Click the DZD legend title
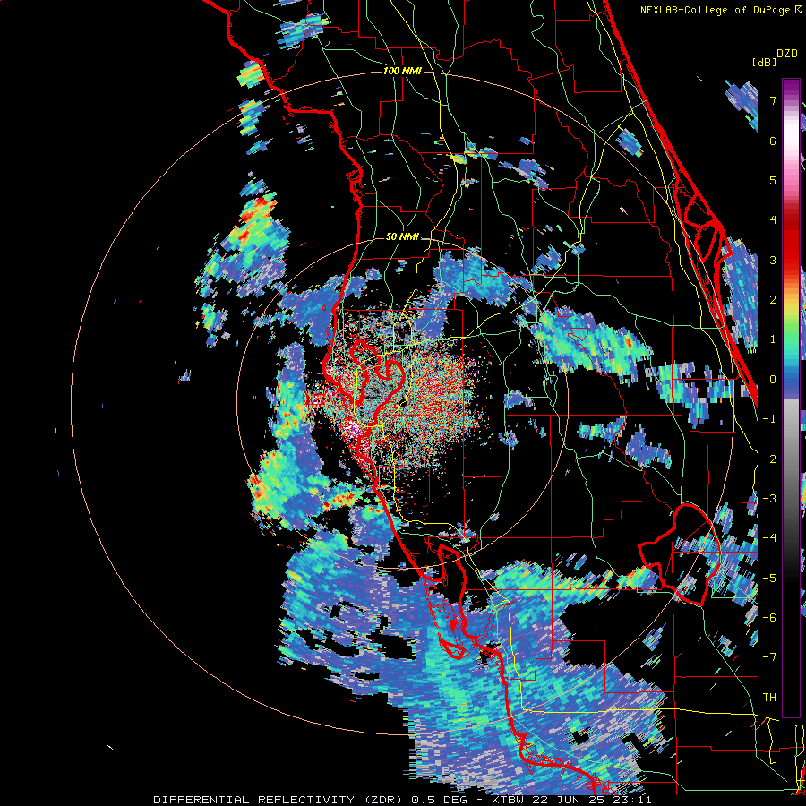806x806 pixels. 787,54
